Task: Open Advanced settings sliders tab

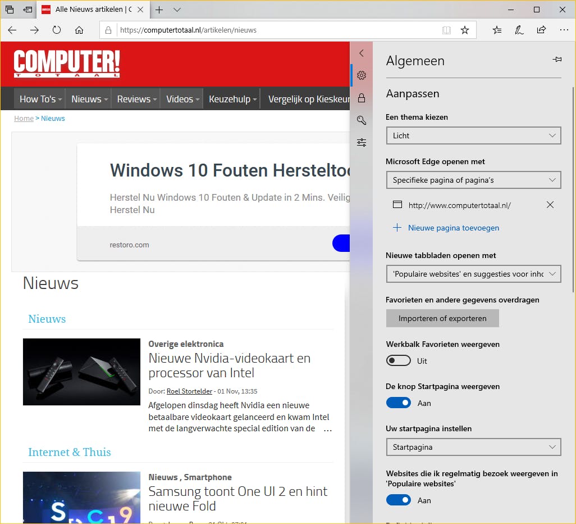Action: pos(362,142)
